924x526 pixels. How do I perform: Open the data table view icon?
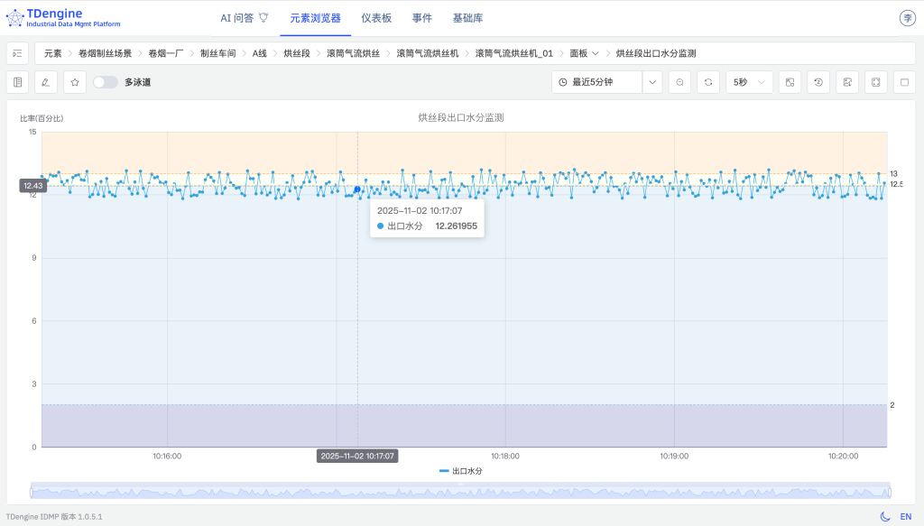pyautogui.click(x=17, y=82)
